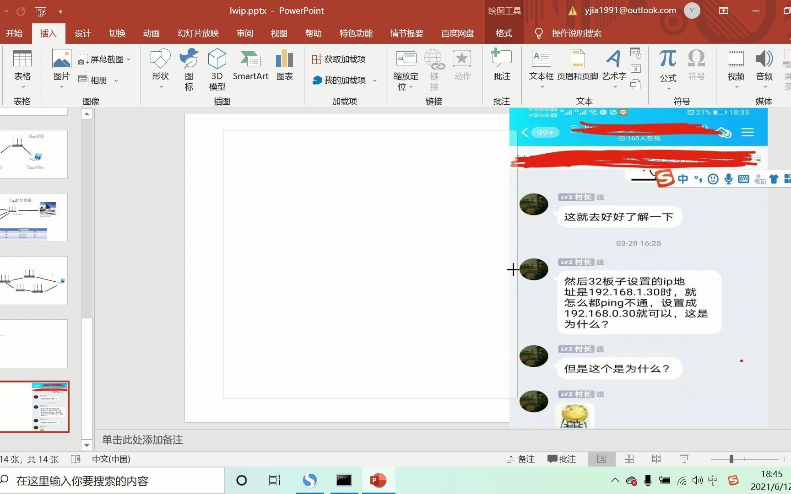Image resolution: width=791 pixels, height=494 pixels.
Task: Switch to normal view in status bar
Action: (x=601, y=459)
